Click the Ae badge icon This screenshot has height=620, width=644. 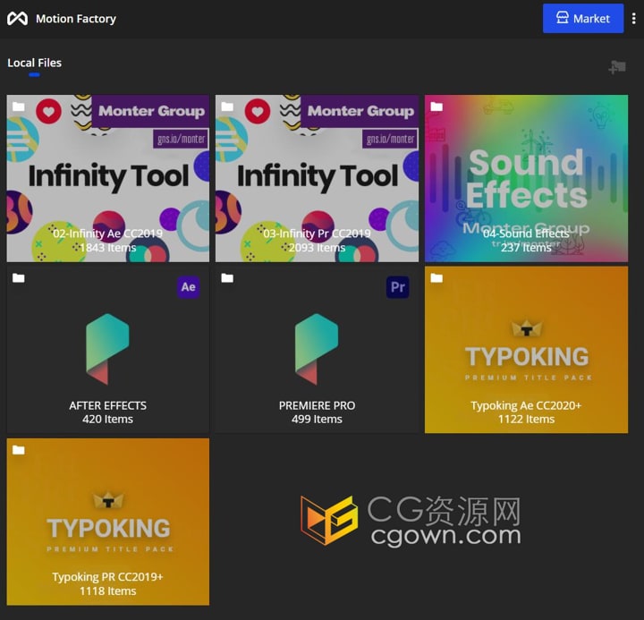point(189,287)
